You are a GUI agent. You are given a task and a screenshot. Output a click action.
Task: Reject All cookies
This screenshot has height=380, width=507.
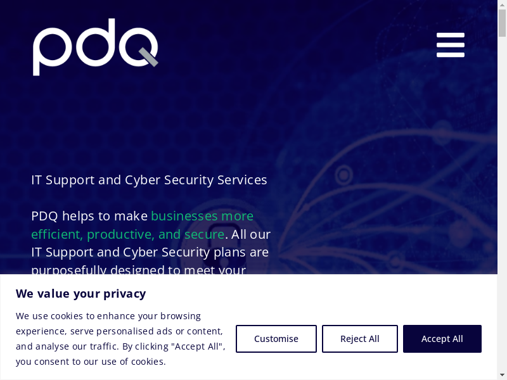coord(359,339)
